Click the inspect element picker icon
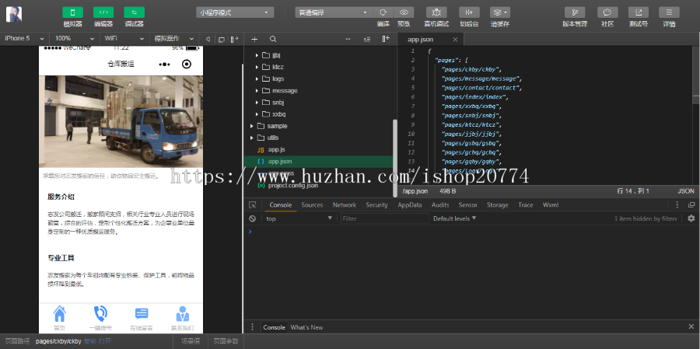This screenshot has height=349, width=700. (x=253, y=205)
